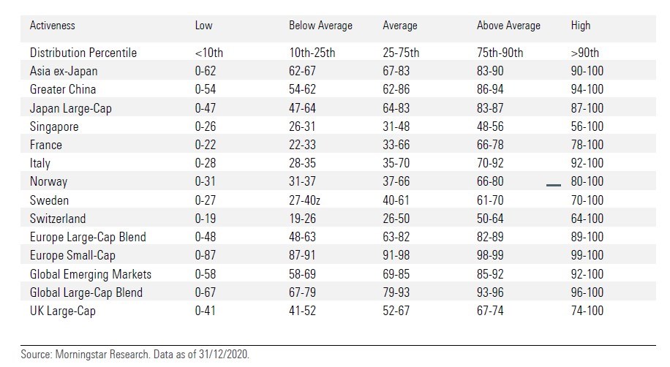670x367 pixels.
Task: Click the small dash mark in Norway row
Action: 554,185
